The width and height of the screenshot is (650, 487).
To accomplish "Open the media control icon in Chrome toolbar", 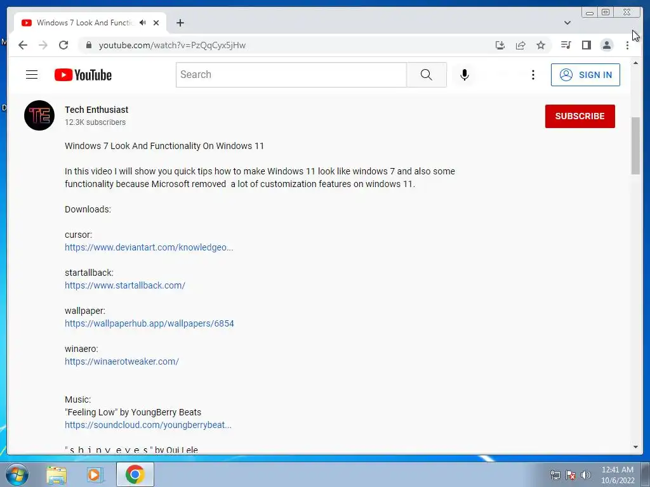I will pyautogui.click(x=566, y=45).
